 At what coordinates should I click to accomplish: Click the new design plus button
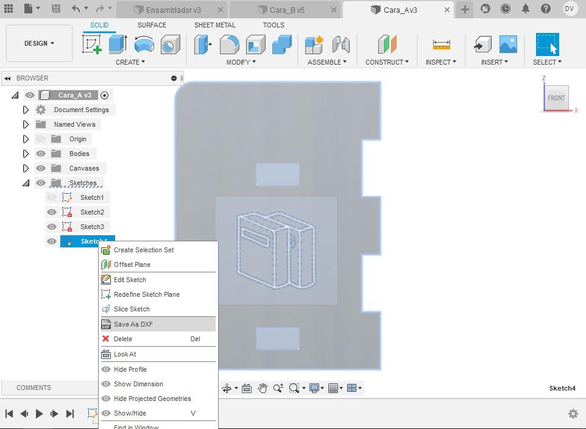465,9
